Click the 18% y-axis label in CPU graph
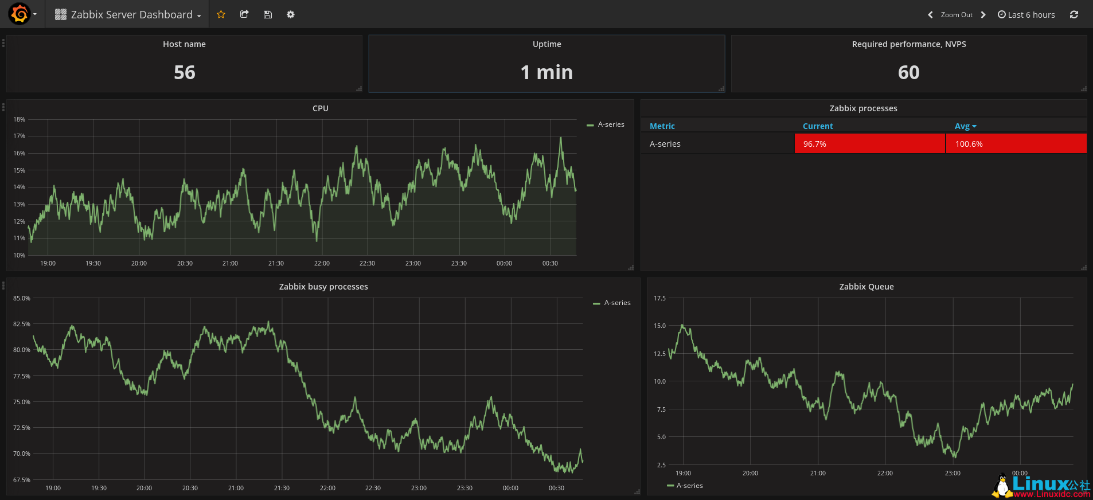Image resolution: width=1093 pixels, height=500 pixels. tap(19, 119)
